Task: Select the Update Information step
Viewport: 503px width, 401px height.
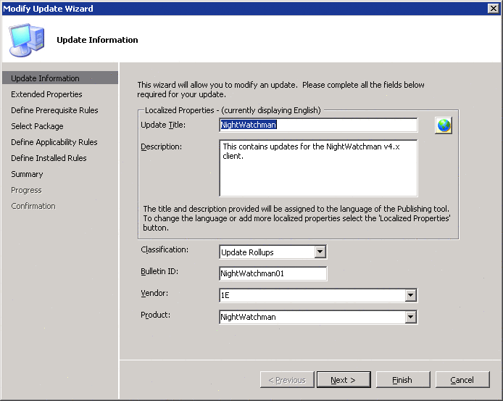Action: pos(60,78)
